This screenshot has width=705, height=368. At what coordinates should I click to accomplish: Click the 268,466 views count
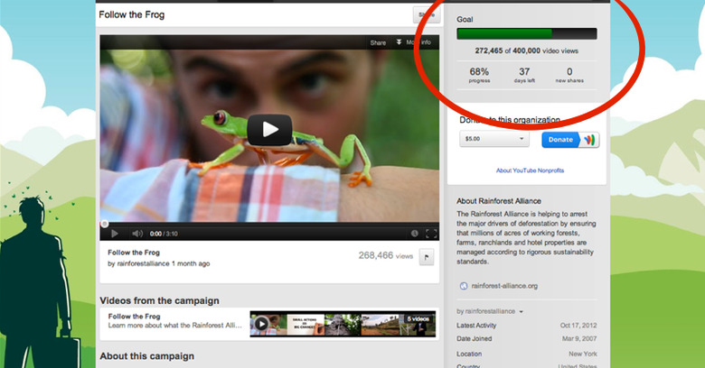click(x=385, y=255)
